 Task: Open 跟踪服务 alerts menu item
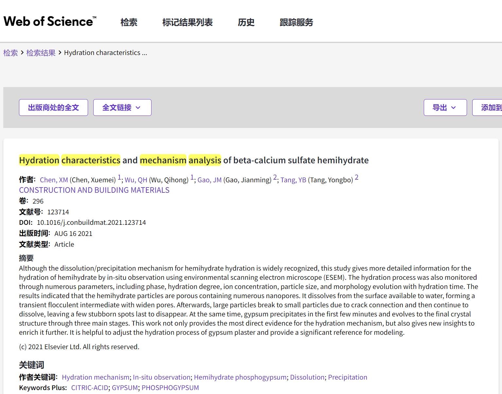click(x=296, y=22)
